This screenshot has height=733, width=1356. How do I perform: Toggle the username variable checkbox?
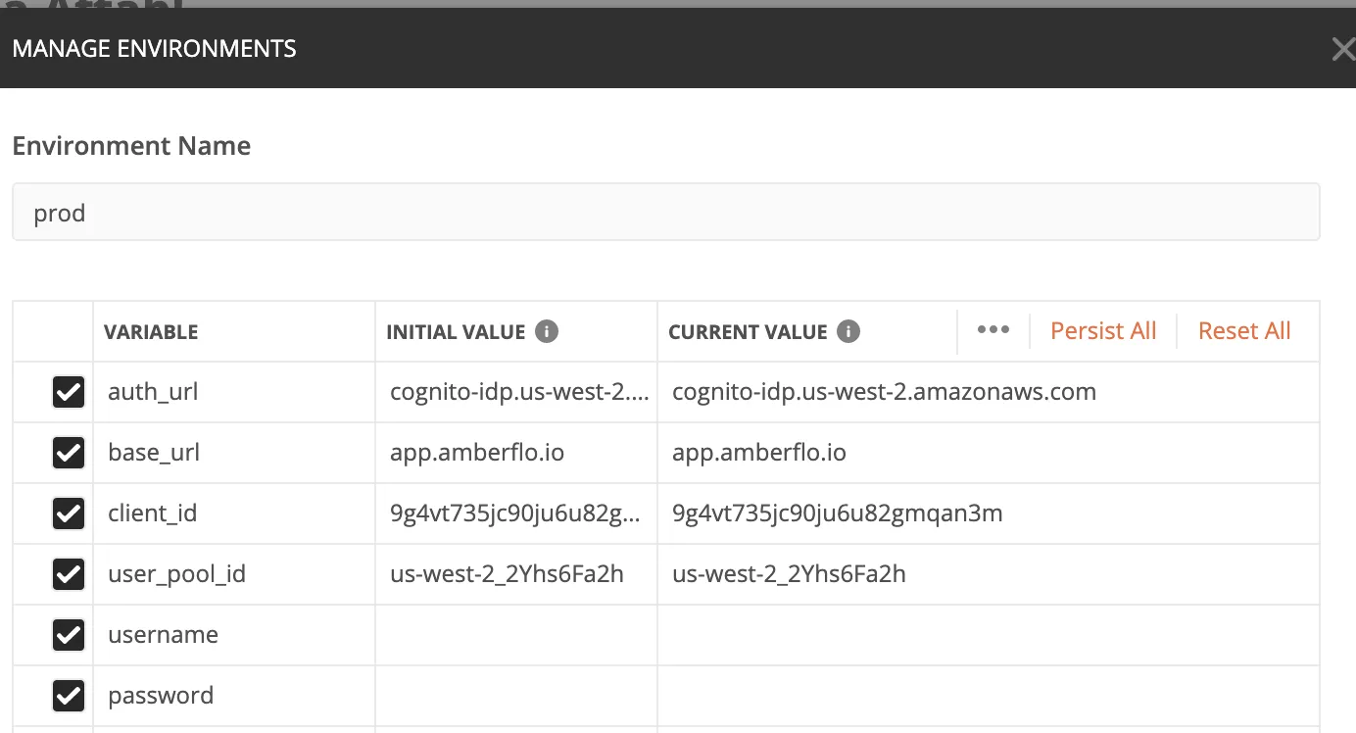point(68,635)
